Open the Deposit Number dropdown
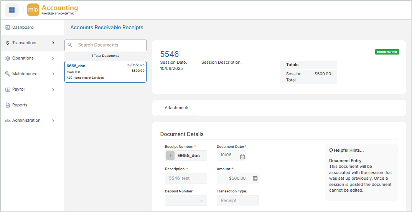 (x=186, y=201)
